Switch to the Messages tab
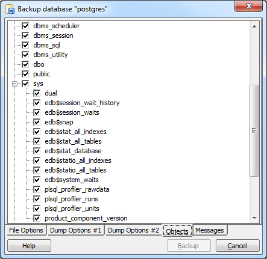The width and height of the screenshot is (267, 259). click(x=210, y=230)
